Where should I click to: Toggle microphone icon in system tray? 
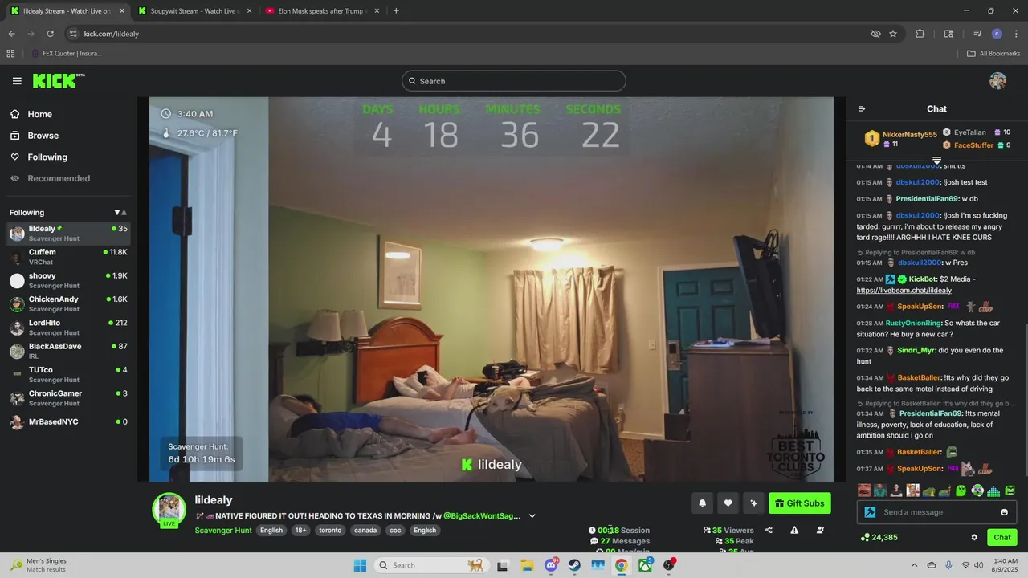[x=948, y=565]
